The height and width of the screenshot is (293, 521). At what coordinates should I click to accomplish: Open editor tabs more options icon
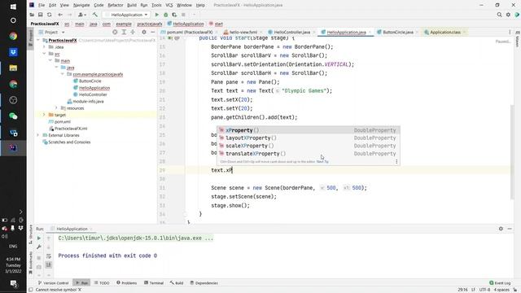[x=510, y=33]
